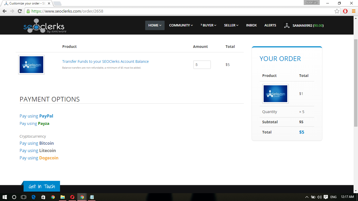Image resolution: width=358 pixels, height=201 pixels.
Task: Click the SEOClerks logo in header
Action: click(45, 26)
